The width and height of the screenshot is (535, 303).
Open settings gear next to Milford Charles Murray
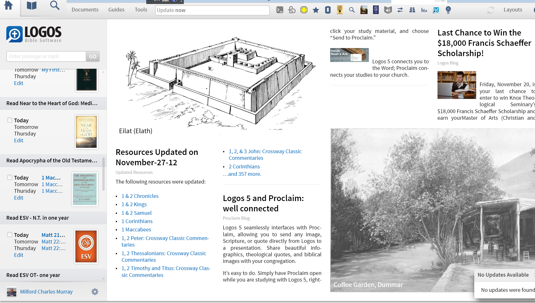pyautogui.click(x=95, y=292)
